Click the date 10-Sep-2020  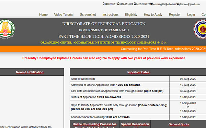click(188, 97)
